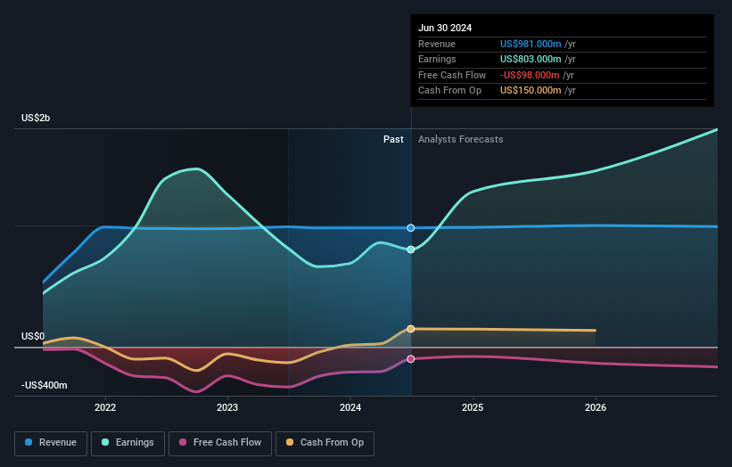The image size is (732, 467).
Task: Click the Past section label
Action: point(393,139)
